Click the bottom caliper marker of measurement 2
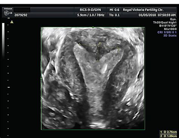The image size is (179, 138). click(x=97, y=61)
